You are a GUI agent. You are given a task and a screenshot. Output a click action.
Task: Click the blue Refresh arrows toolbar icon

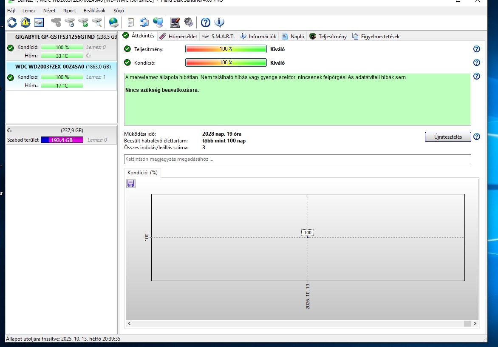[x=12, y=22]
